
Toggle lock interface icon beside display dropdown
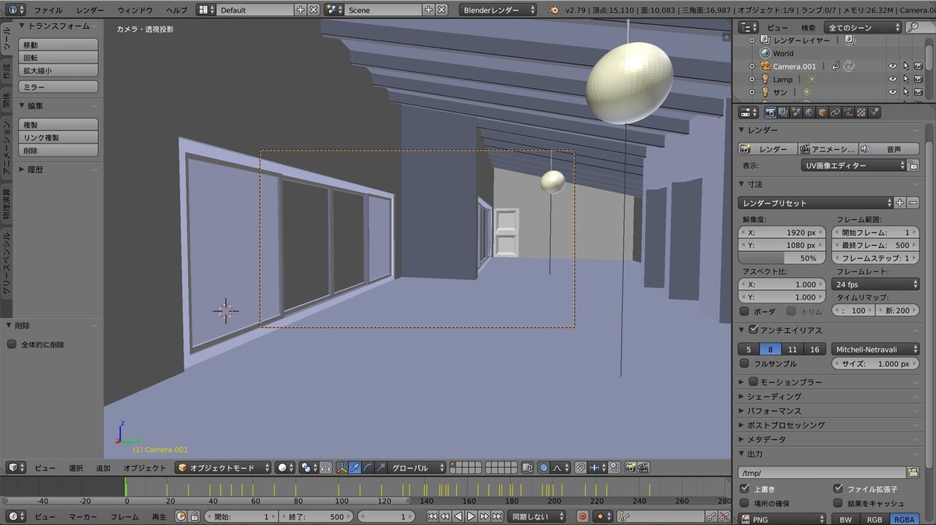pyautogui.click(x=913, y=165)
